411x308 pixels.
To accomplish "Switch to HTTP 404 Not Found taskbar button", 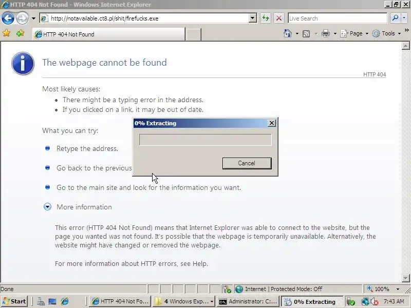I will [120, 301].
